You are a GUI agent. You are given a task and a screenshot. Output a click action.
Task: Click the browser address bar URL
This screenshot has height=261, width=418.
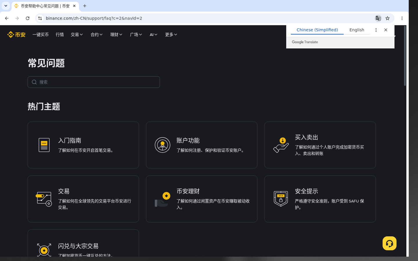tap(94, 18)
